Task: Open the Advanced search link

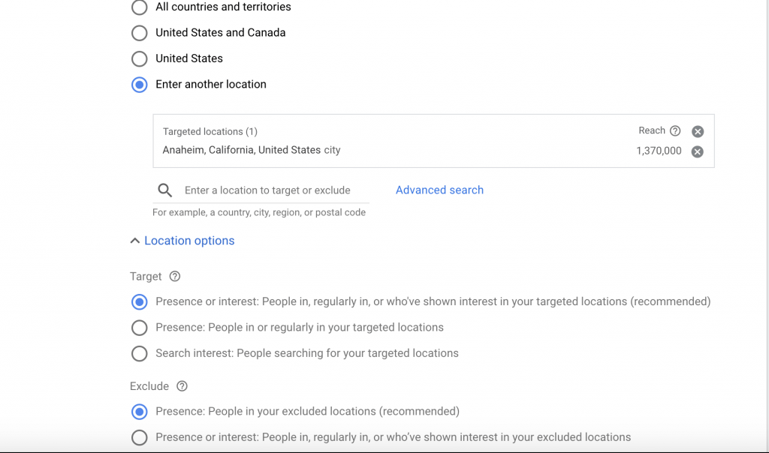Action: 439,190
